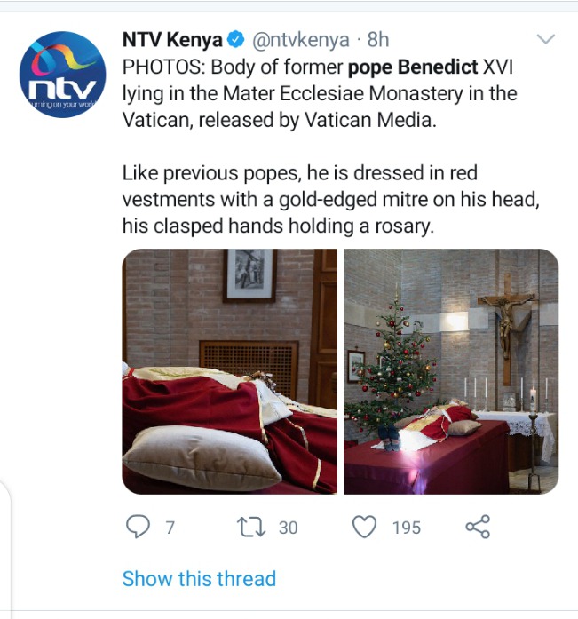Open the 8h timestamp link
The height and width of the screenshot is (619, 578).
click(x=378, y=39)
